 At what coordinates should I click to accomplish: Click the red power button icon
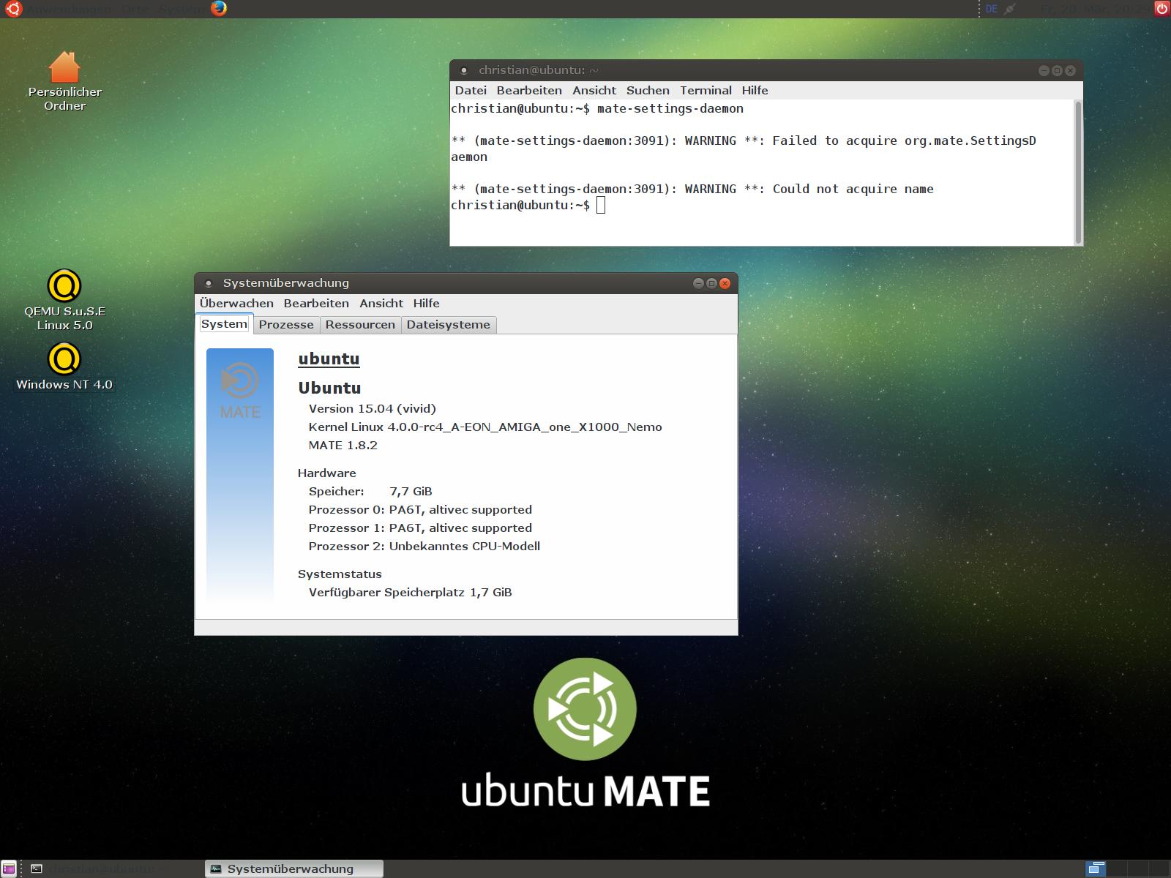1161,9
